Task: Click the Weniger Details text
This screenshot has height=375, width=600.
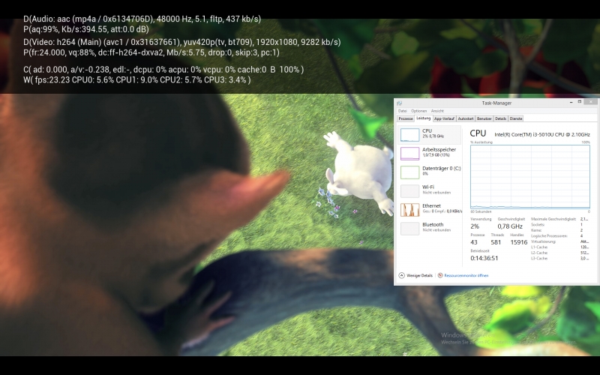Action: point(419,275)
